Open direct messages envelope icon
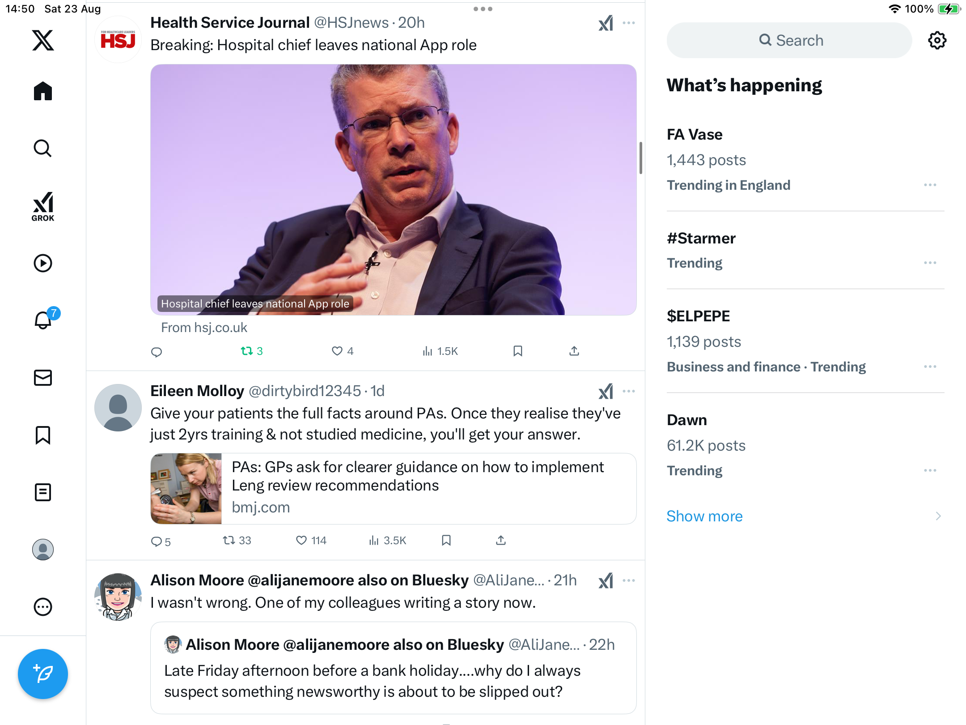The height and width of the screenshot is (725, 966). click(x=43, y=378)
